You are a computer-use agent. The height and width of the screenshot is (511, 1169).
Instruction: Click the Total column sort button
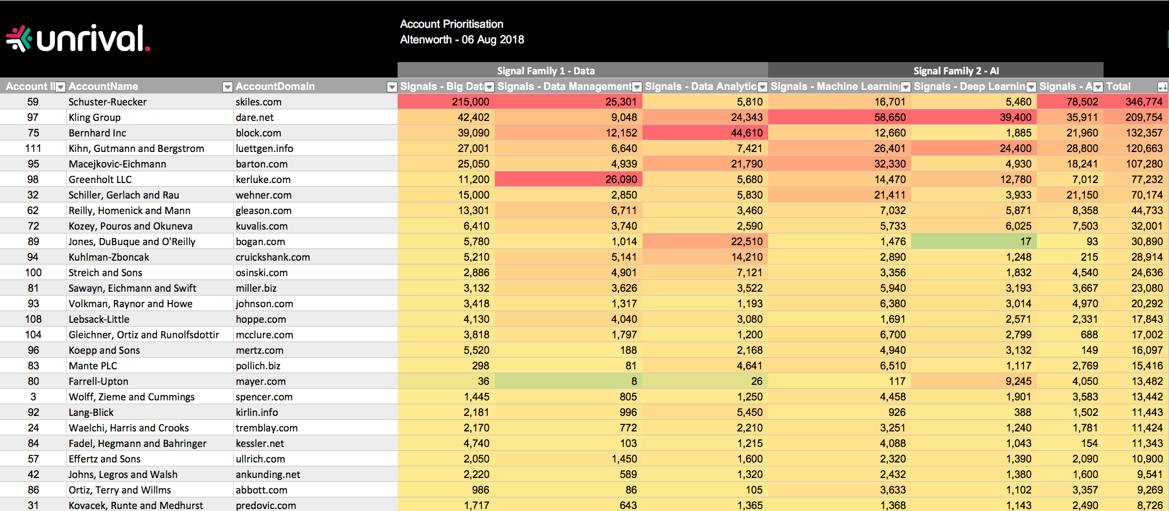(1163, 87)
